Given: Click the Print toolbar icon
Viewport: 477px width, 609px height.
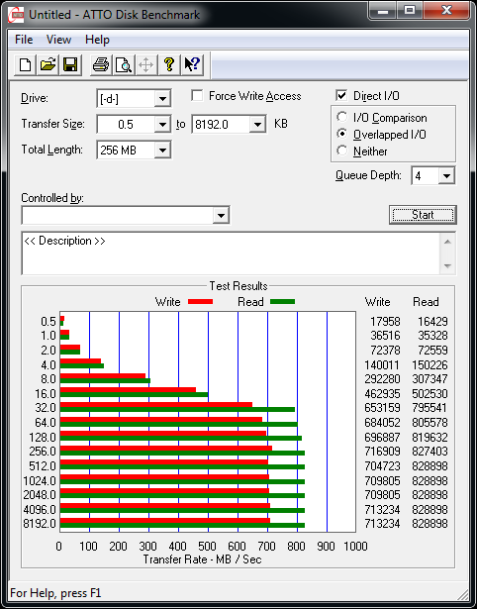Looking at the screenshot, I should point(101,64).
